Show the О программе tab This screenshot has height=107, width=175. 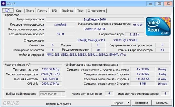pyautogui.click(x=96, y=11)
